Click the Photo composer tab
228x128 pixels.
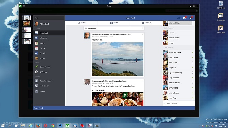pos(114,23)
